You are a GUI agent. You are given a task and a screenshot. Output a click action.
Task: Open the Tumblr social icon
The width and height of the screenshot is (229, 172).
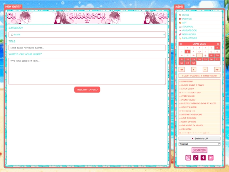203,158
